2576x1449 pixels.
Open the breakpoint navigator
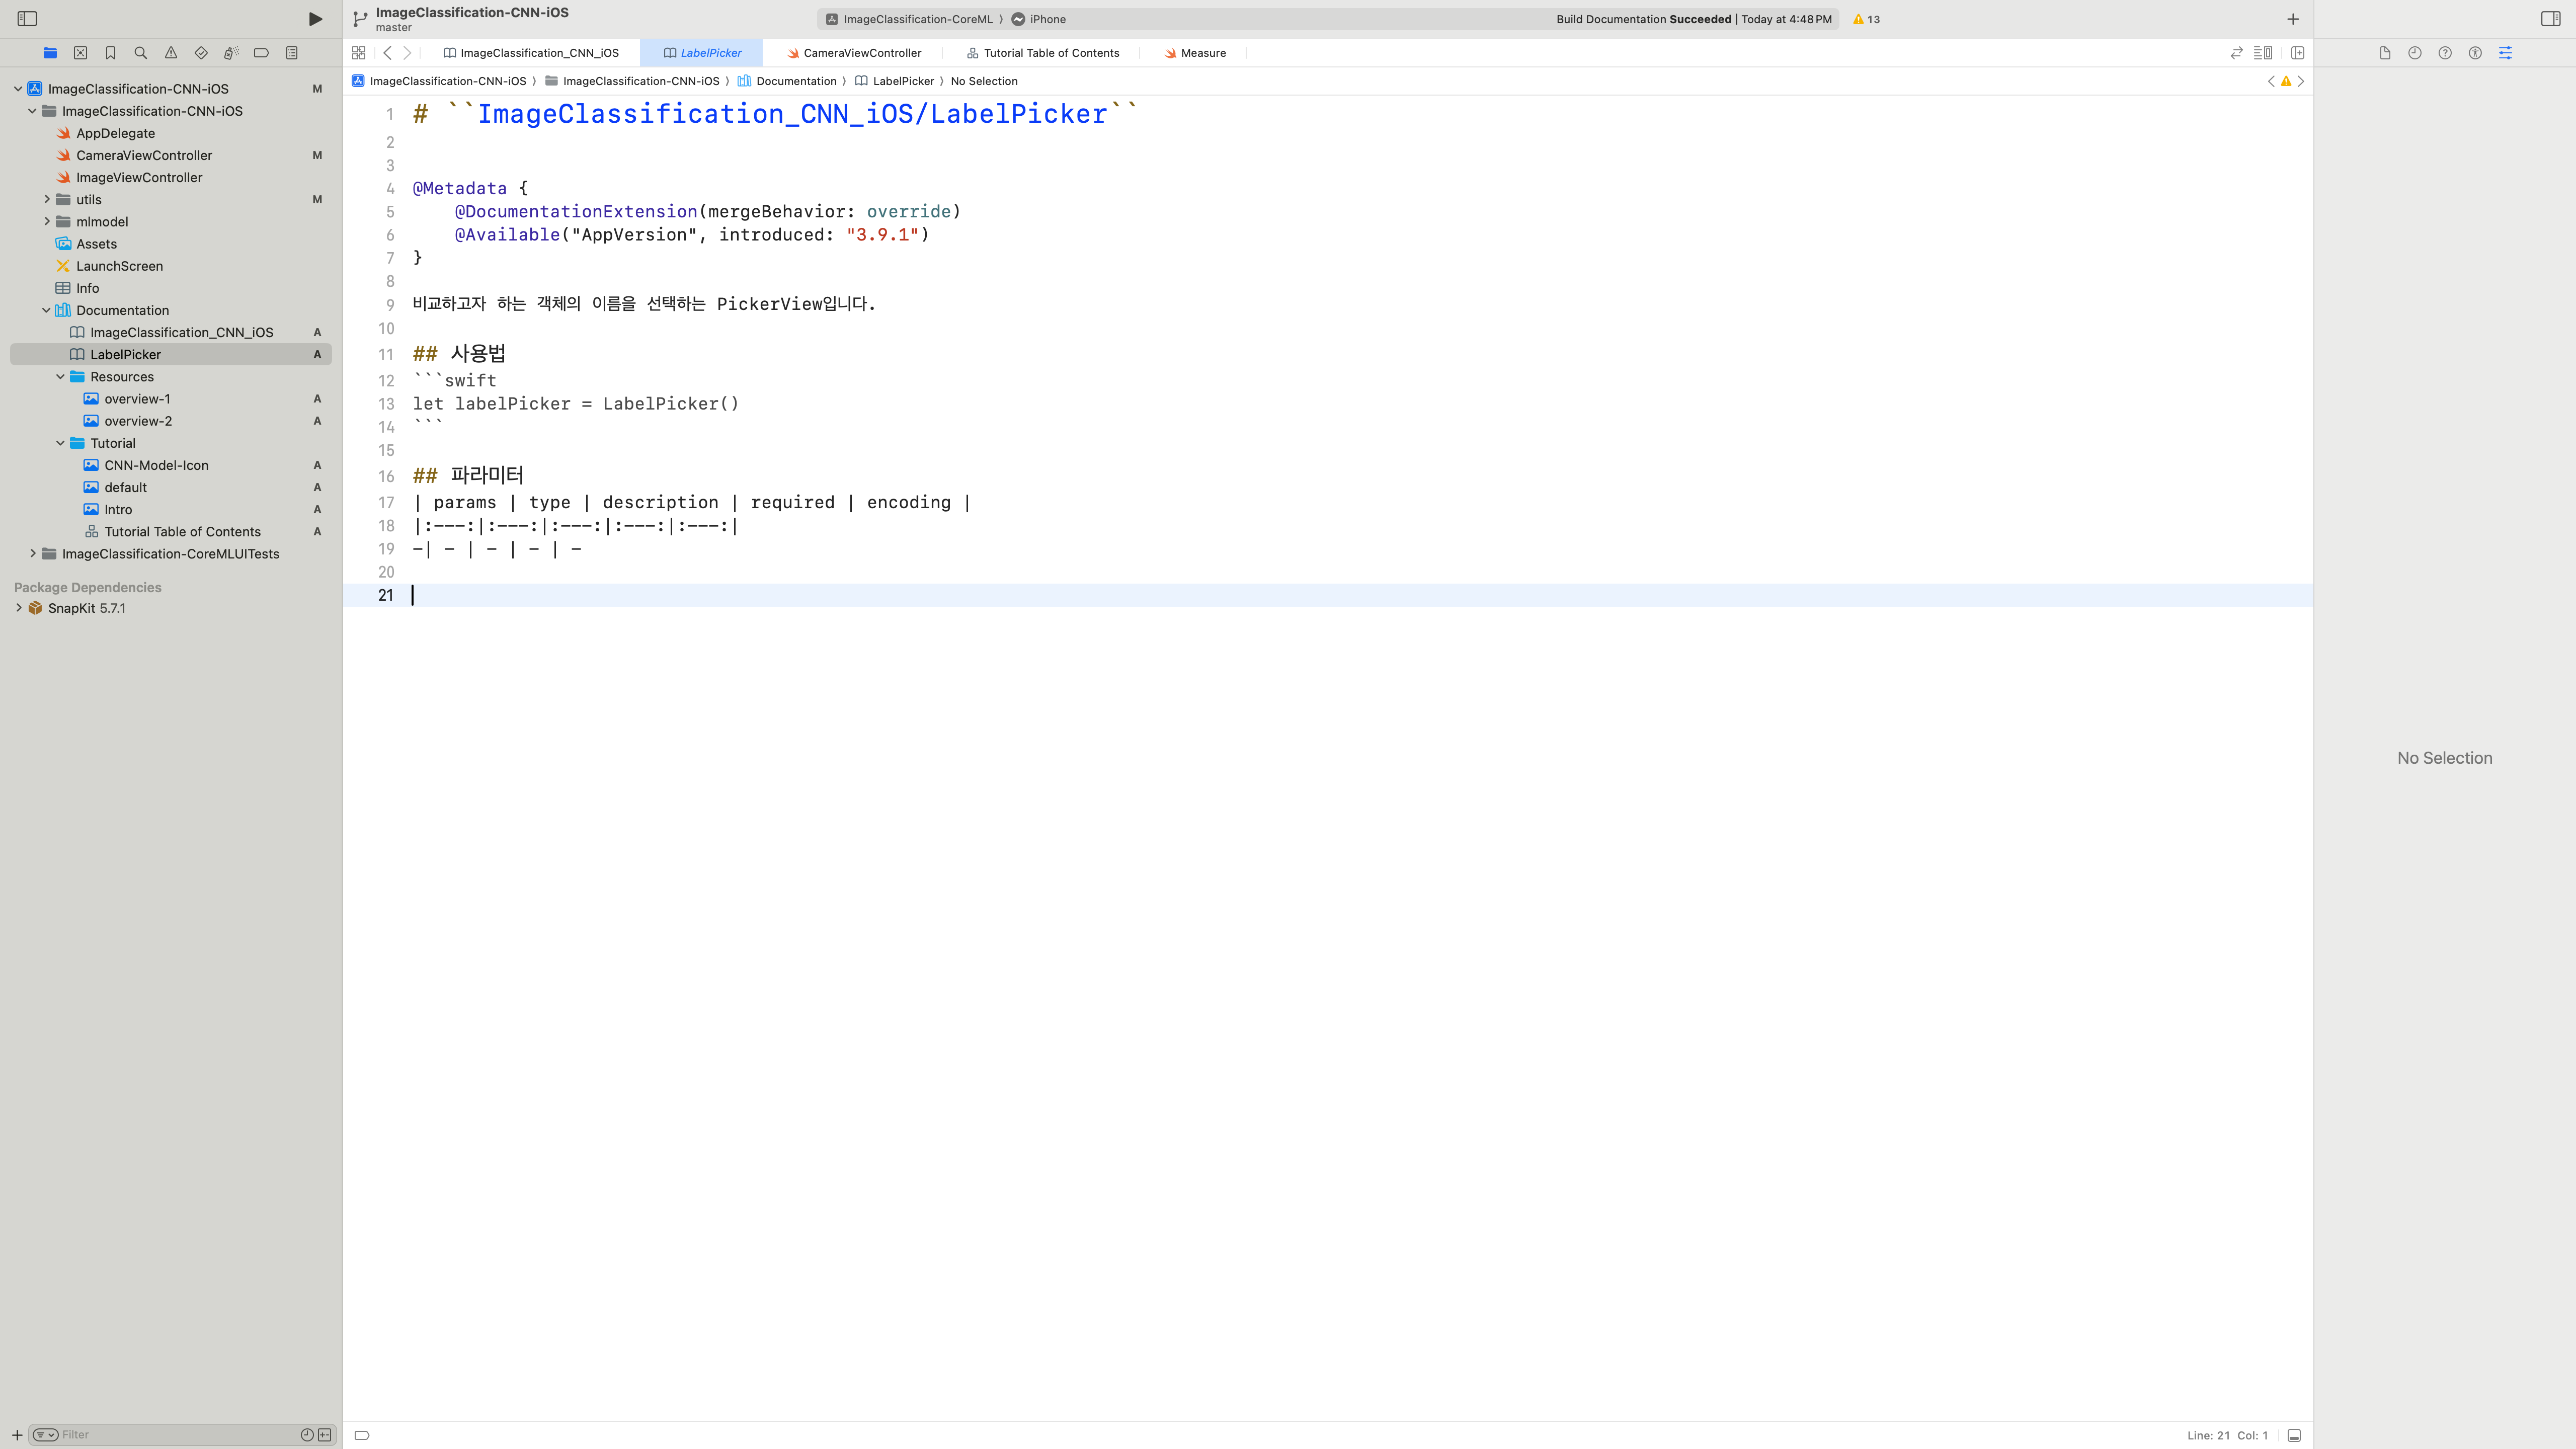pyautogui.click(x=261, y=53)
